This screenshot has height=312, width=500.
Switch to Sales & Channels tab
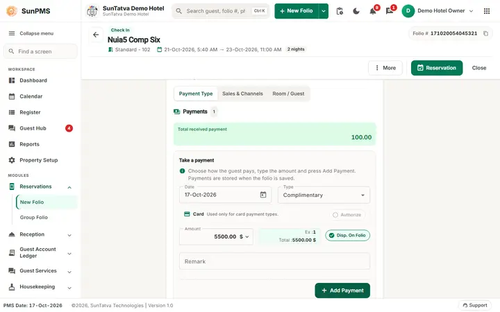coord(242,94)
